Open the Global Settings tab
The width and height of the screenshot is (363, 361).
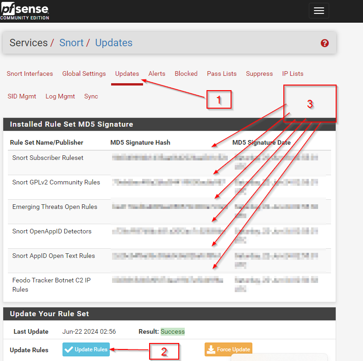(x=84, y=73)
